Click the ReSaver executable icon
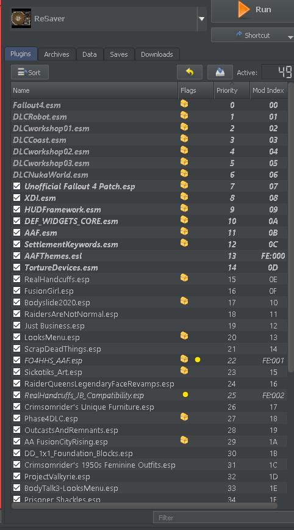The width and height of the screenshot is (294, 530). [21, 18]
